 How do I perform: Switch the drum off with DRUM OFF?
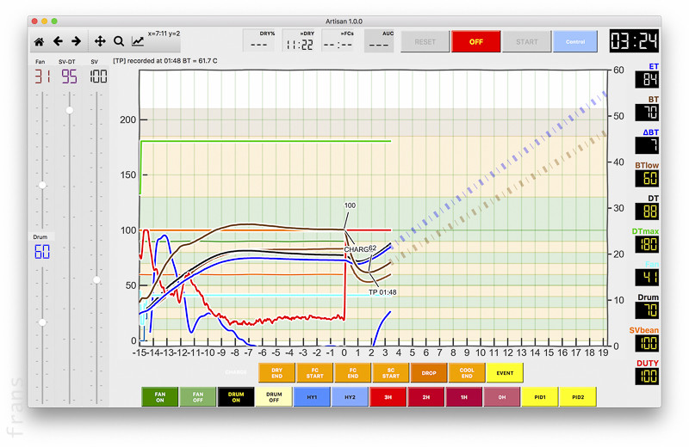click(x=274, y=396)
